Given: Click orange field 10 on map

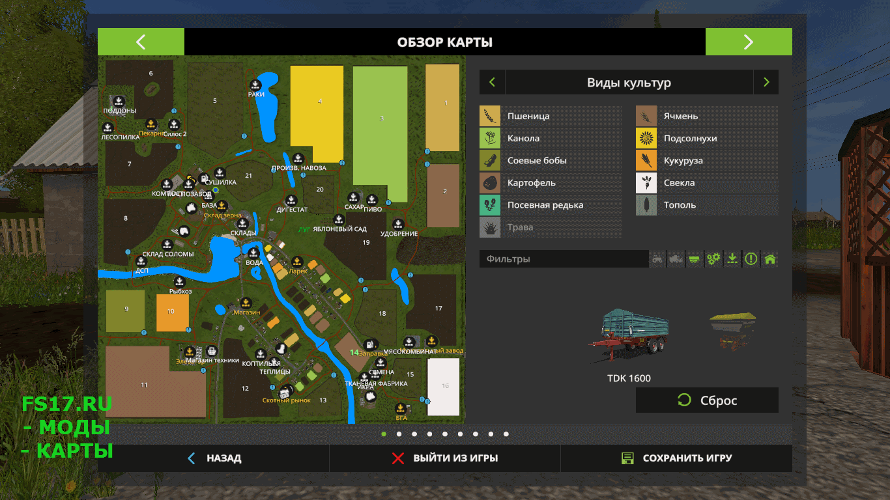Looking at the screenshot, I should click(172, 312).
